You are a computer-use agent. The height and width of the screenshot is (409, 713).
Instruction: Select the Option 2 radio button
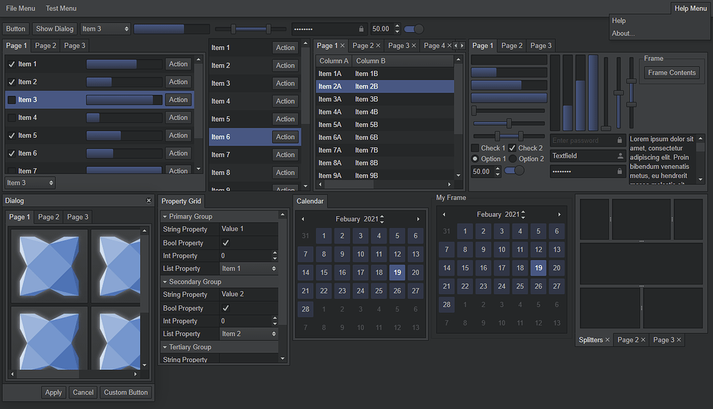512,159
